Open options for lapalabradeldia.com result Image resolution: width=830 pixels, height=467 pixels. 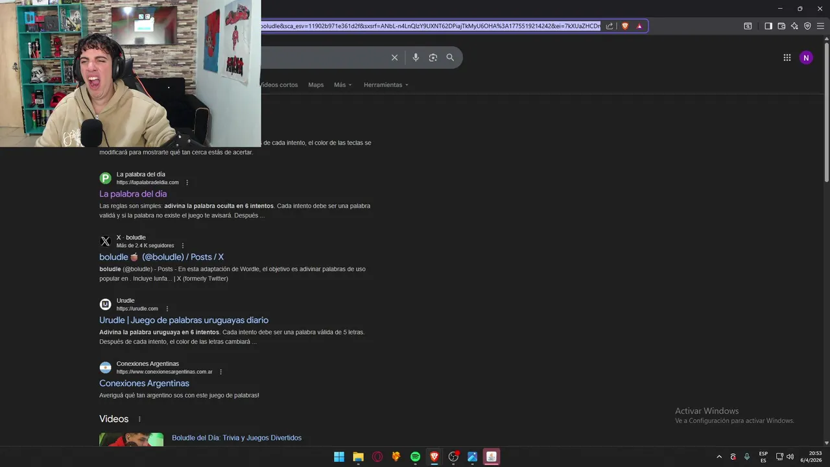pos(187,183)
